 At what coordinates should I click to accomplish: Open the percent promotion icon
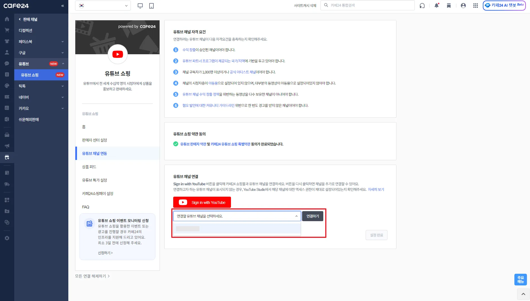(x=7, y=97)
